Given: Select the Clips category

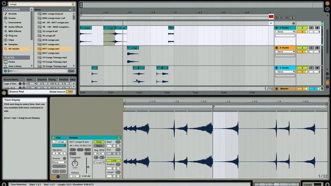Looking at the screenshot, I should pos(11,40).
